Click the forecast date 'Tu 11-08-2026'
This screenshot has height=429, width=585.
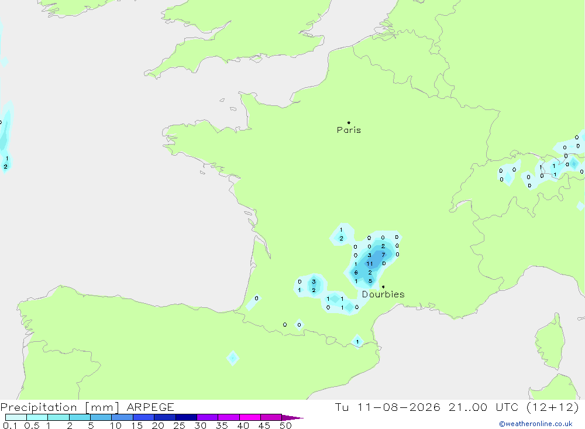pyautogui.click(x=388, y=407)
